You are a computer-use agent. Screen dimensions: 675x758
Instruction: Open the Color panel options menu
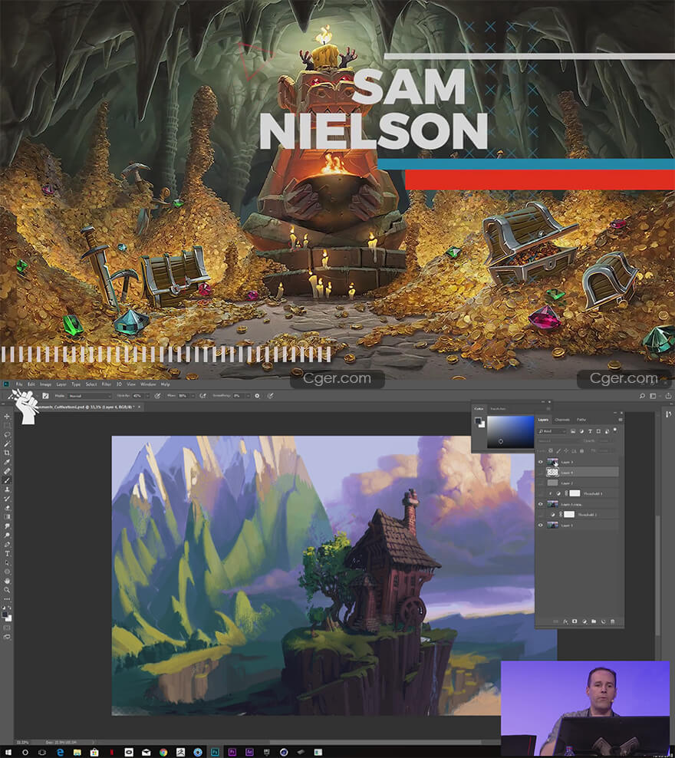point(549,408)
